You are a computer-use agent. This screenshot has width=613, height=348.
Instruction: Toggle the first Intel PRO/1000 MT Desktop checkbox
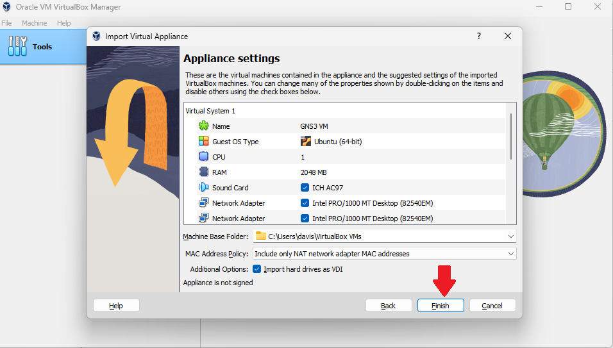(x=305, y=203)
